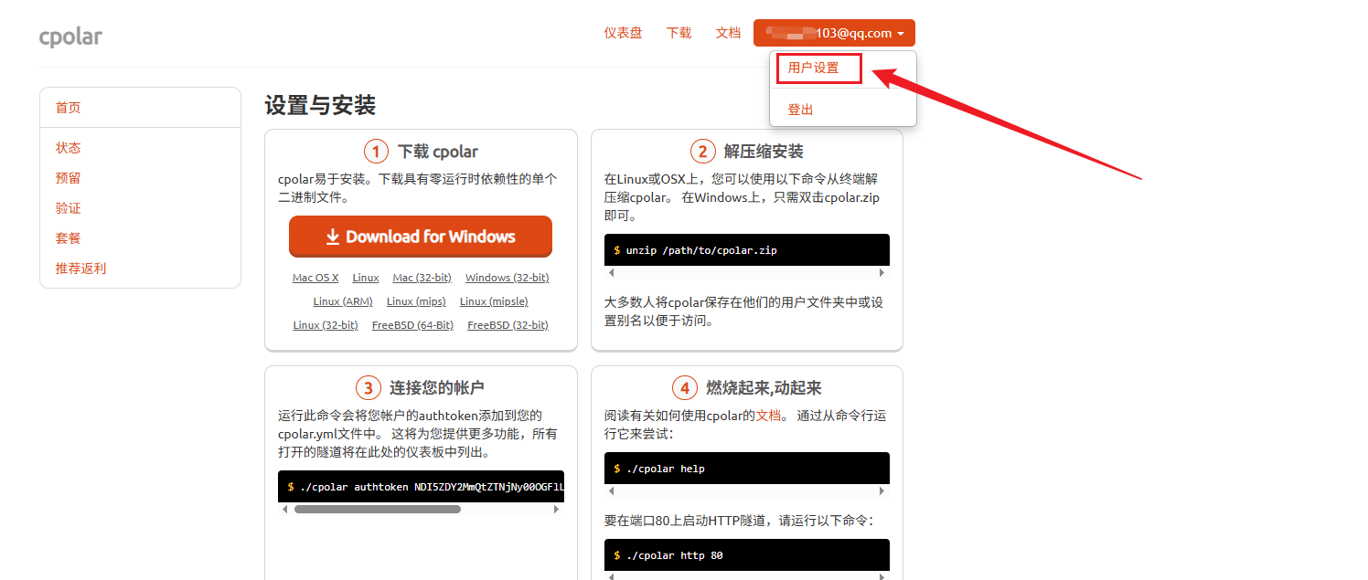
Task: Click right scroll arrow under unzip command
Action: 882,273
